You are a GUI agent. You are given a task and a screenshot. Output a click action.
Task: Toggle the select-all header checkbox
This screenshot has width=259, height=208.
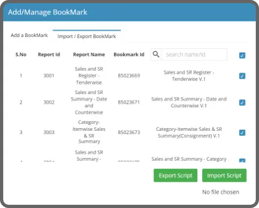tap(242, 55)
